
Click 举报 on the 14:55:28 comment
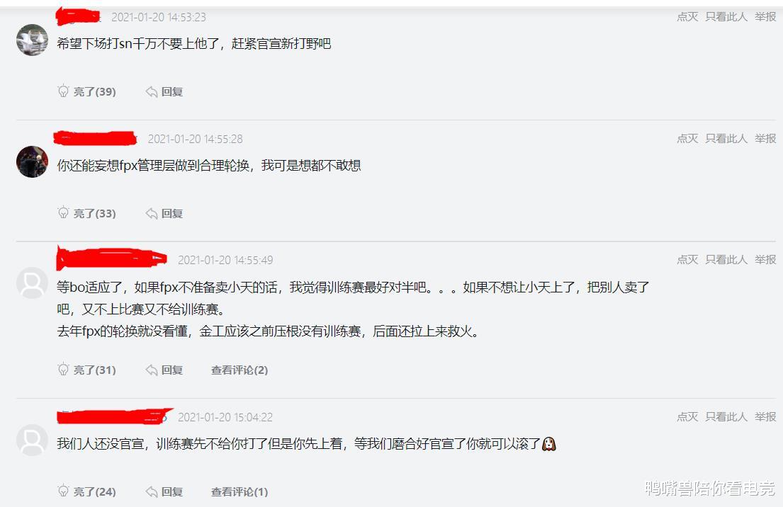(x=765, y=138)
